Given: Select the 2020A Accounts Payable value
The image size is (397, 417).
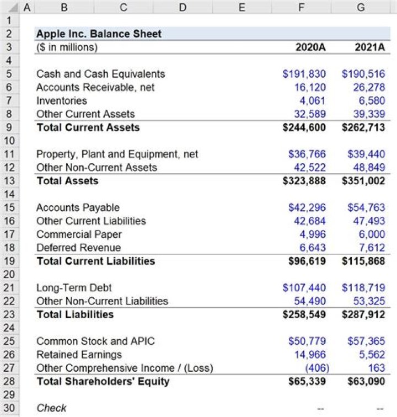Looking at the screenshot, I should point(307,208).
